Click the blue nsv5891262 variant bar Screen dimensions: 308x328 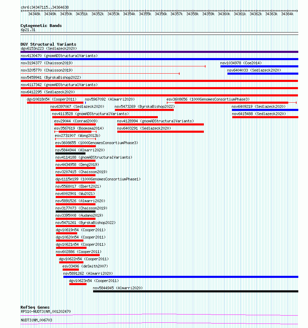click(x=181, y=277)
